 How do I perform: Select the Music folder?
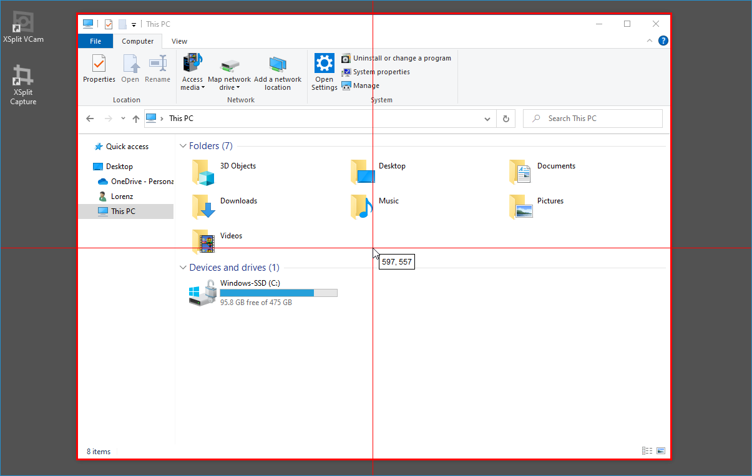[374, 206]
